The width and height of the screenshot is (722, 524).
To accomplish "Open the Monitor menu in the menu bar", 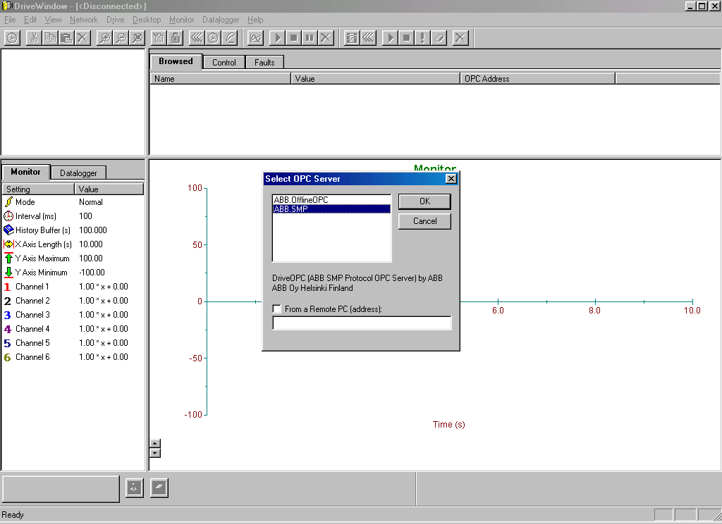I will pyautogui.click(x=181, y=20).
